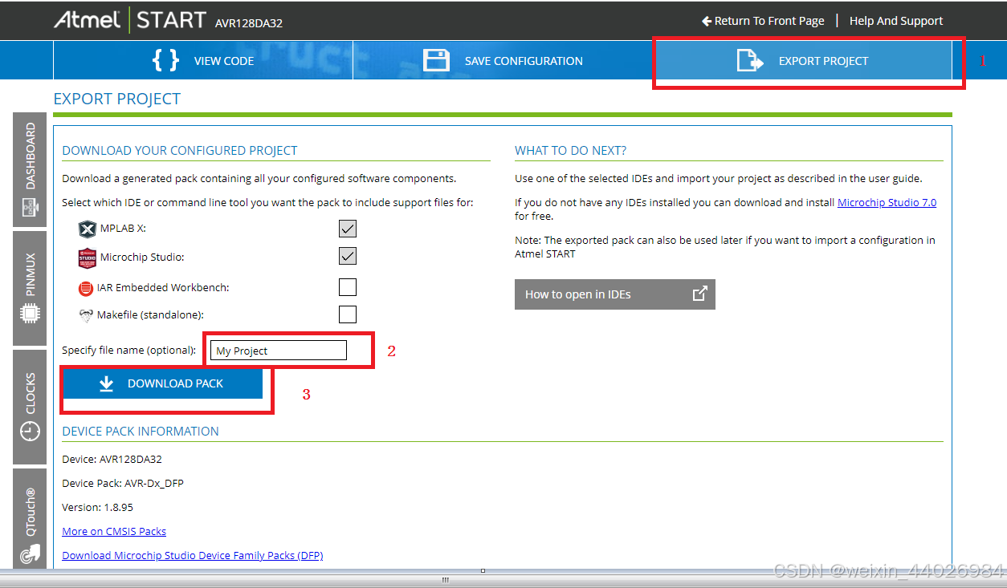Select the Export Project tab

(x=802, y=60)
